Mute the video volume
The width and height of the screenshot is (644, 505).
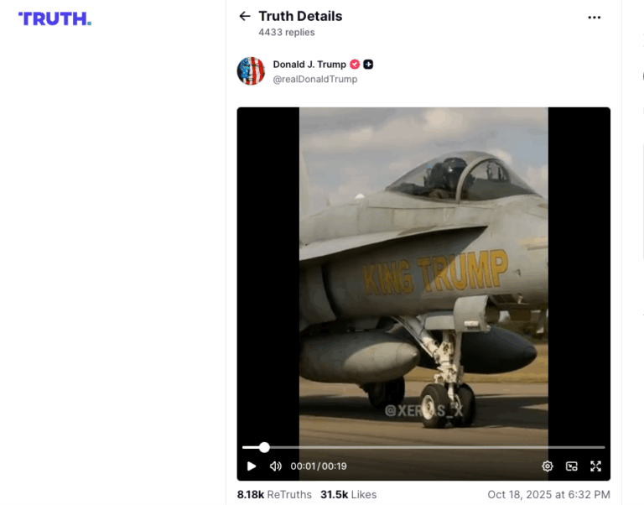tap(275, 466)
